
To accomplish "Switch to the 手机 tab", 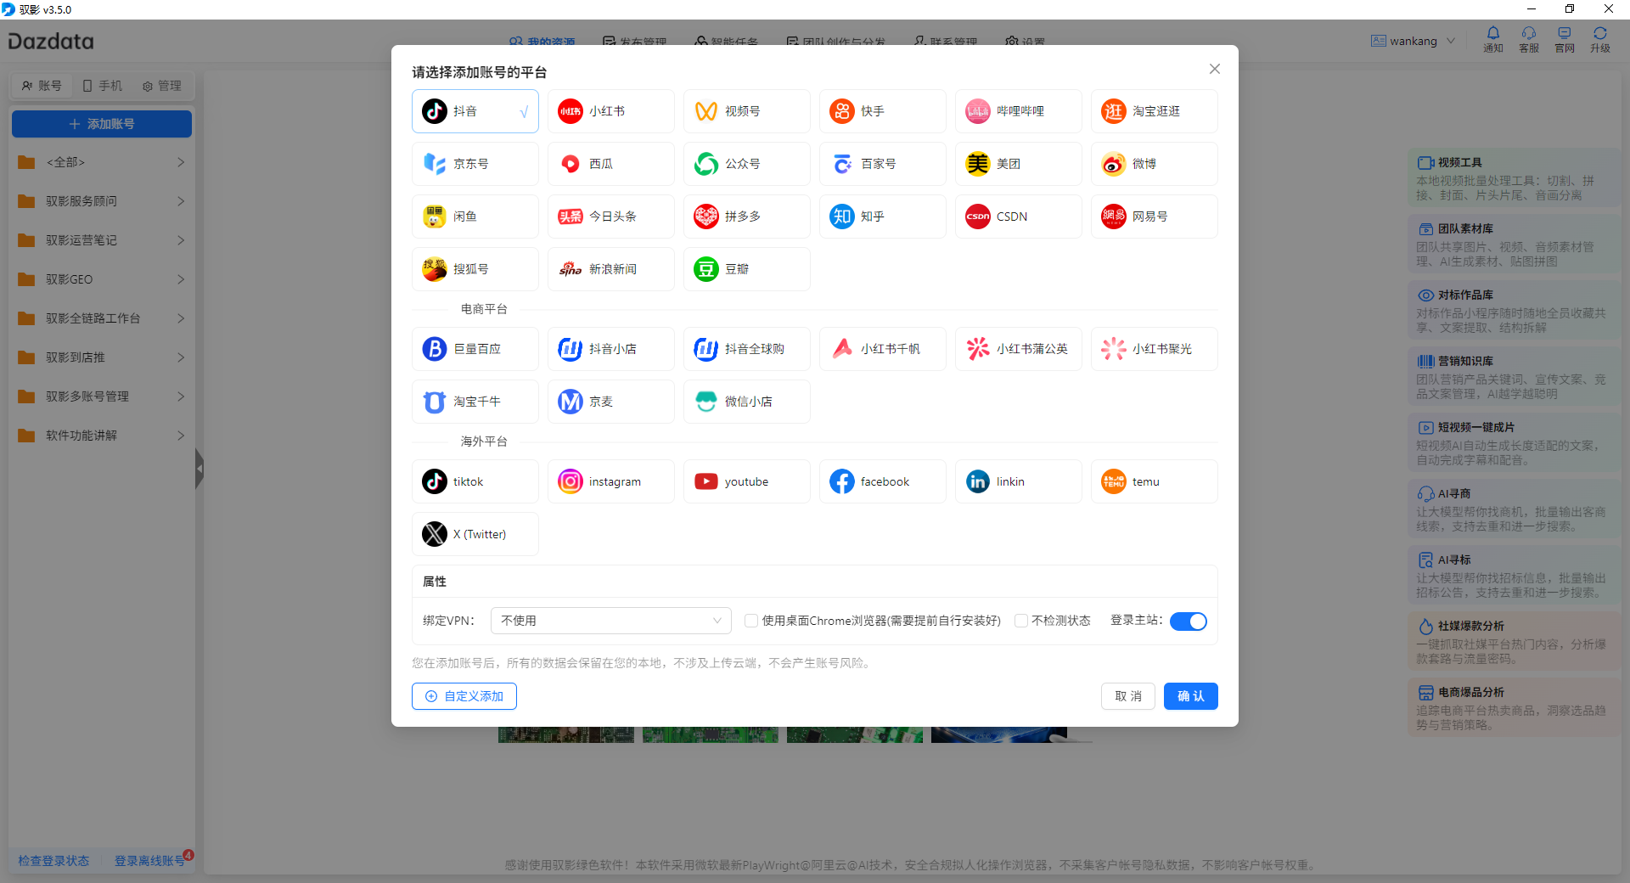I will click(x=102, y=86).
